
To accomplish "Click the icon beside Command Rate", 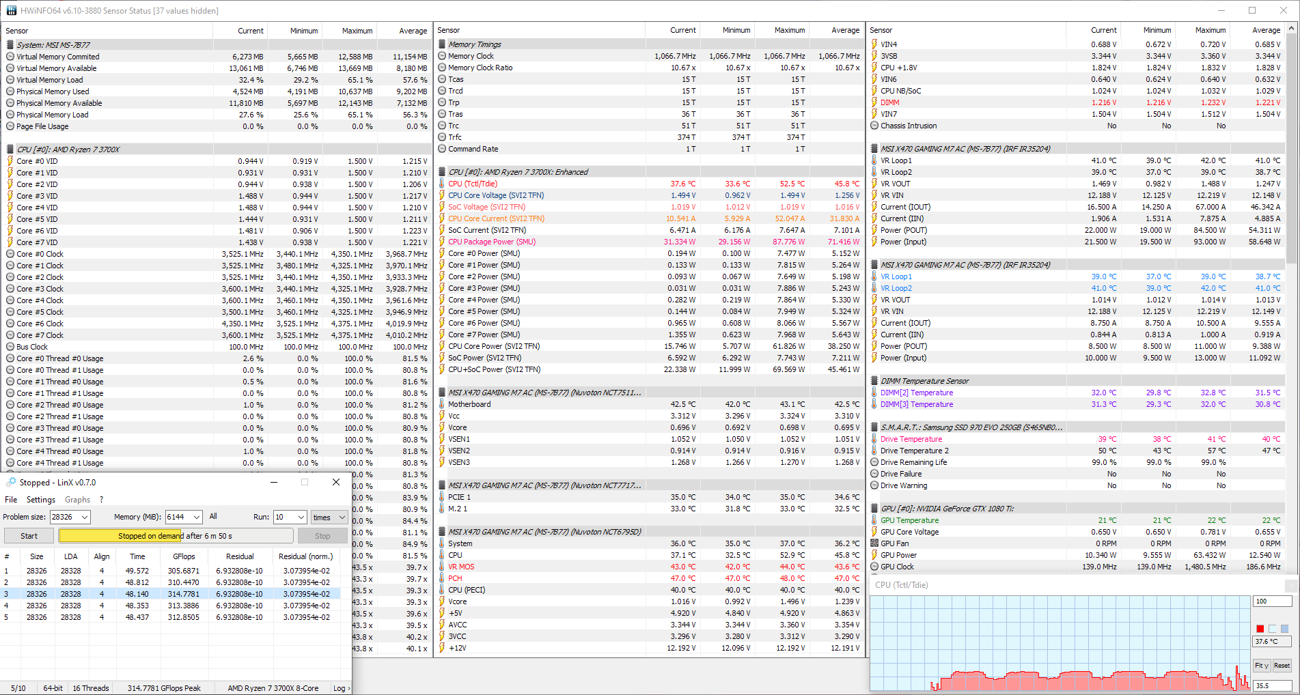I will [x=442, y=149].
